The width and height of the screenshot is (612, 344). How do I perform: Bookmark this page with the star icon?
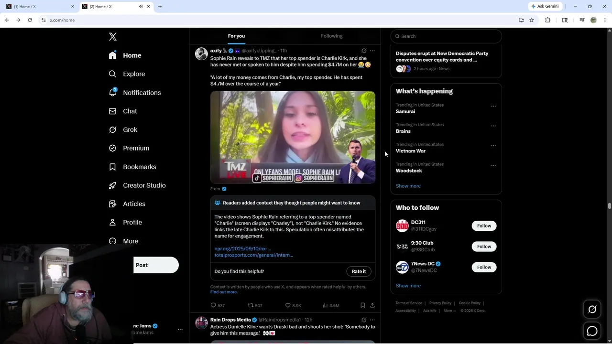pos(532,20)
